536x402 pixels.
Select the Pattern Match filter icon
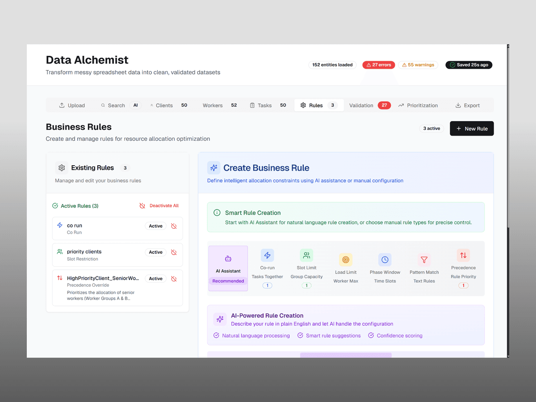(x=424, y=260)
